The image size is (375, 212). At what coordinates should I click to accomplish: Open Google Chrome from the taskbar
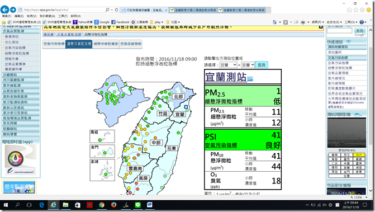click(x=101, y=205)
